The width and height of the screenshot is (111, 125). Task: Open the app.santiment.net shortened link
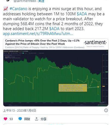[38, 34]
